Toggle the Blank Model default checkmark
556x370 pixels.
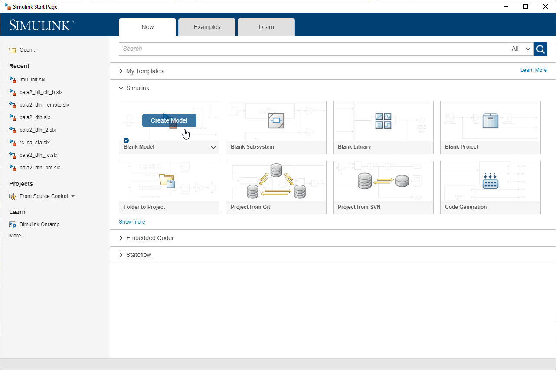point(126,140)
